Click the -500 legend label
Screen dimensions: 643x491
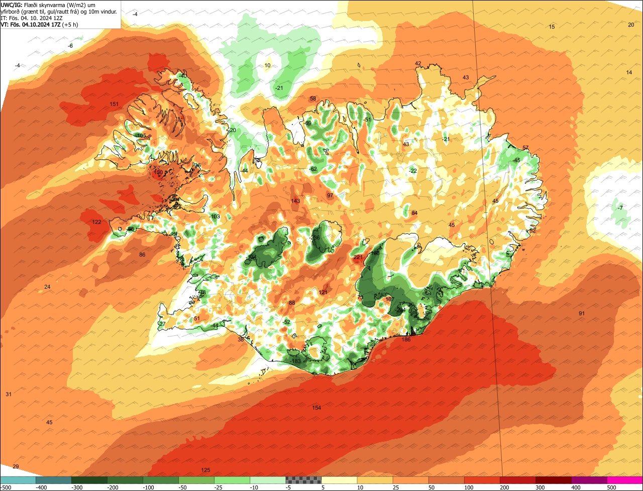pos(6,487)
